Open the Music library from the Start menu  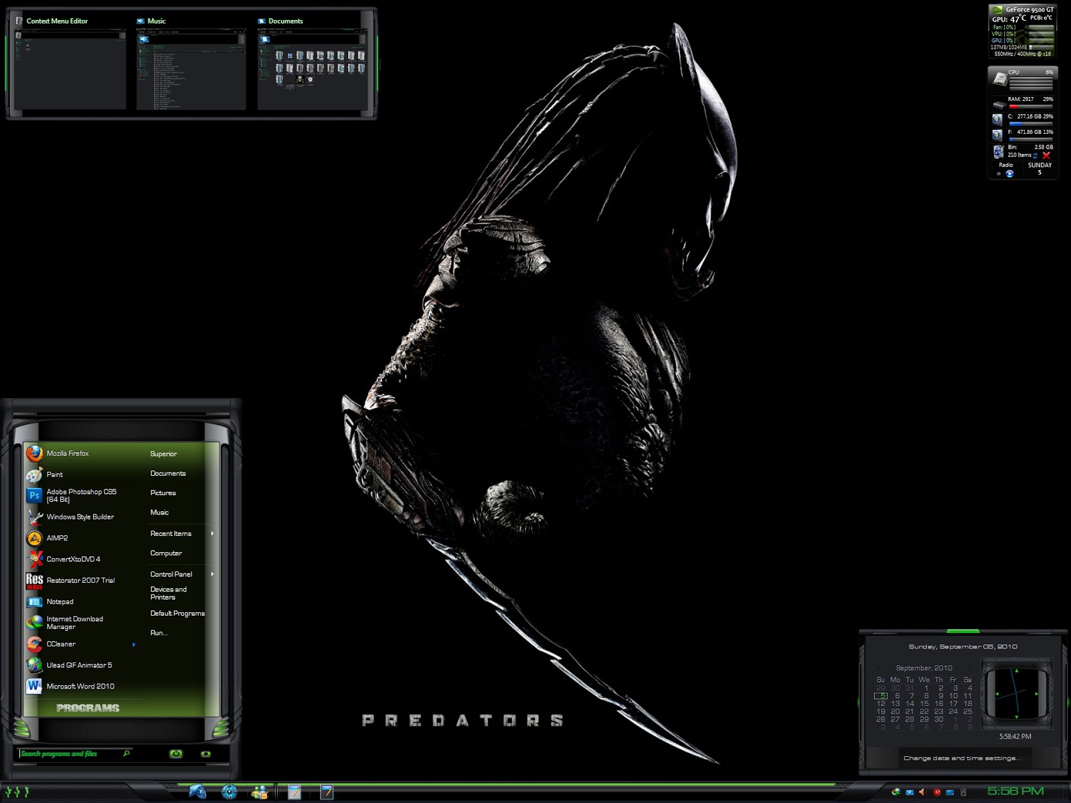[159, 512]
